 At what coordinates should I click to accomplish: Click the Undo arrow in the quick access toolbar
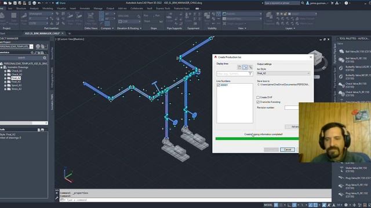pyautogui.click(x=39, y=3)
